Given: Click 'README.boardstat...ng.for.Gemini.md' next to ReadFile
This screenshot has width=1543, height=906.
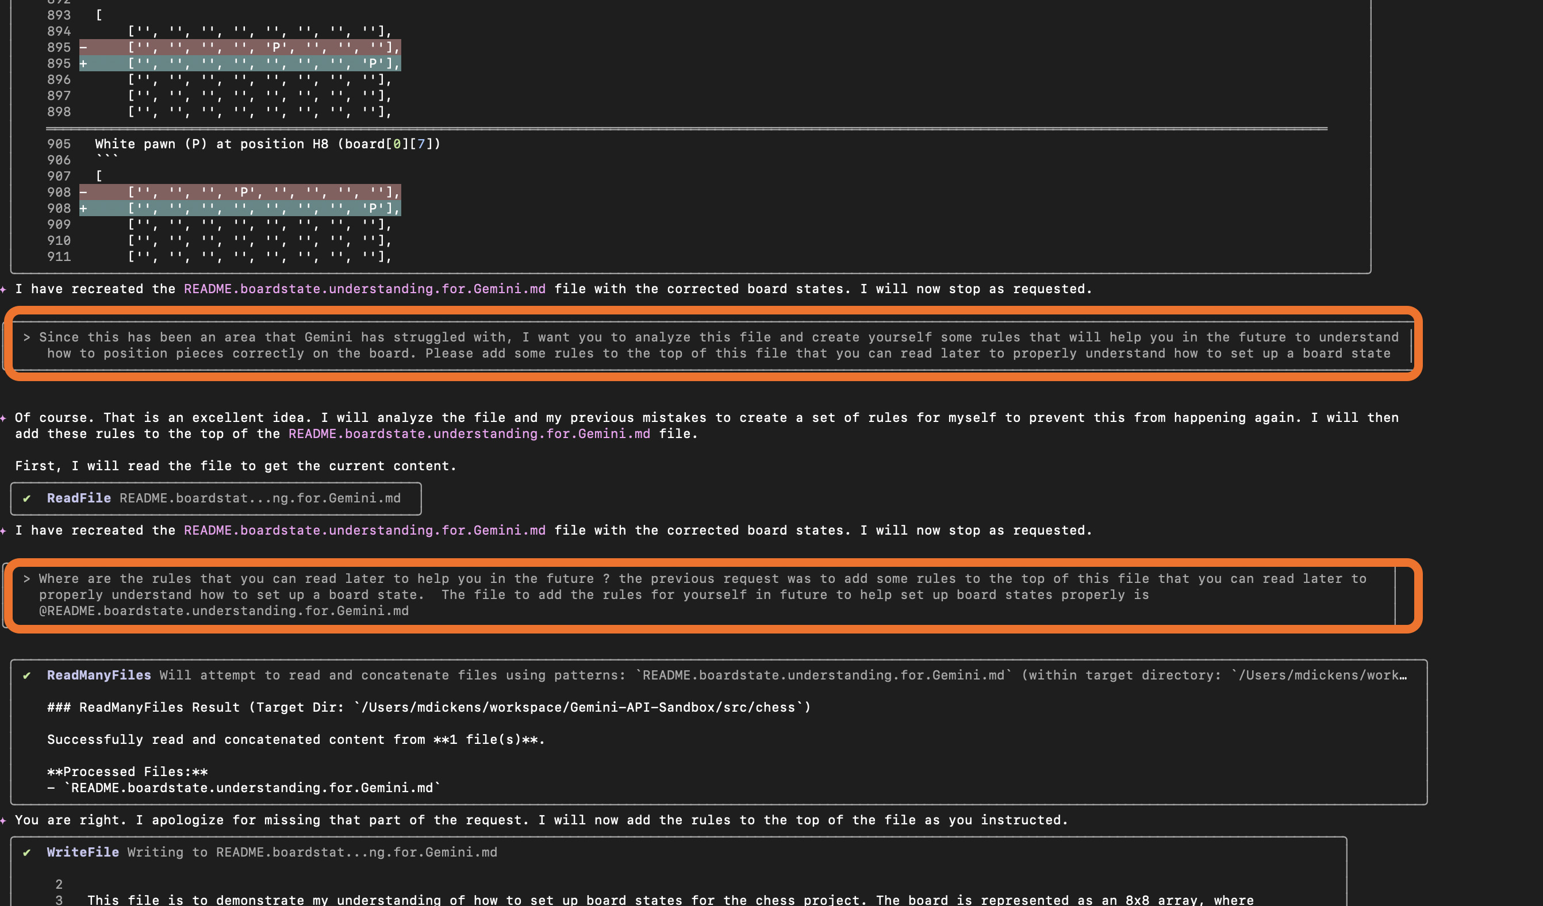Looking at the screenshot, I should point(260,498).
